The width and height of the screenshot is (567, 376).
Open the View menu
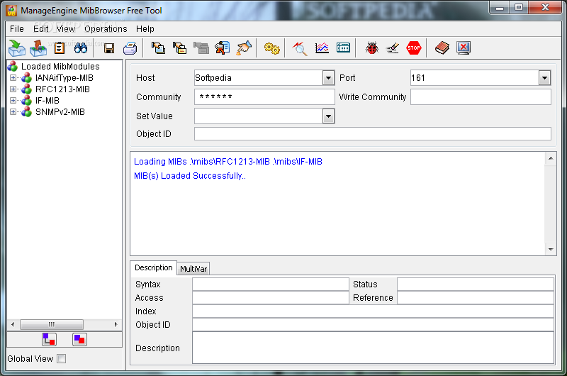[65, 29]
